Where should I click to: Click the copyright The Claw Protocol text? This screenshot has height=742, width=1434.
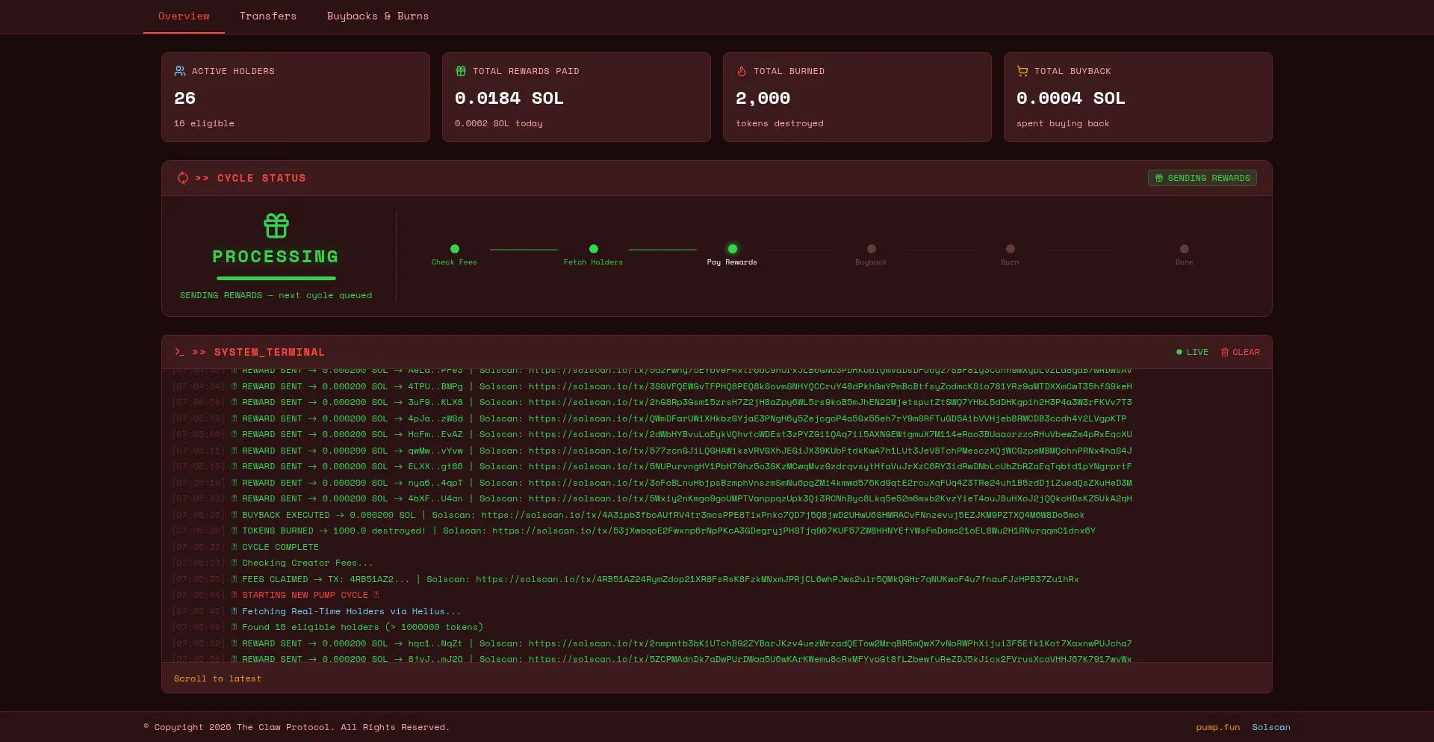click(297, 727)
